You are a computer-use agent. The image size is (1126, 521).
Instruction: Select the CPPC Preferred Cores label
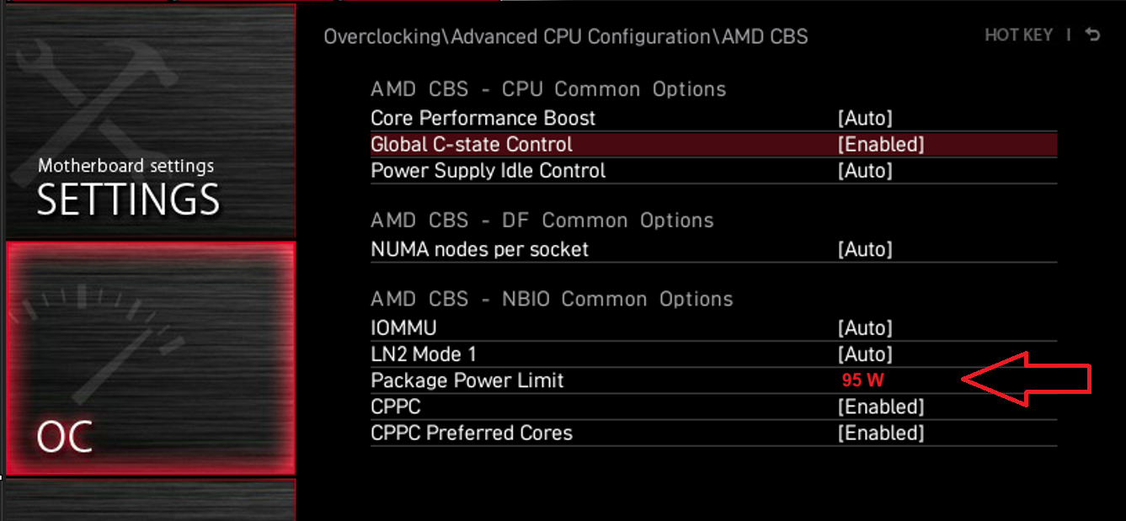click(471, 433)
